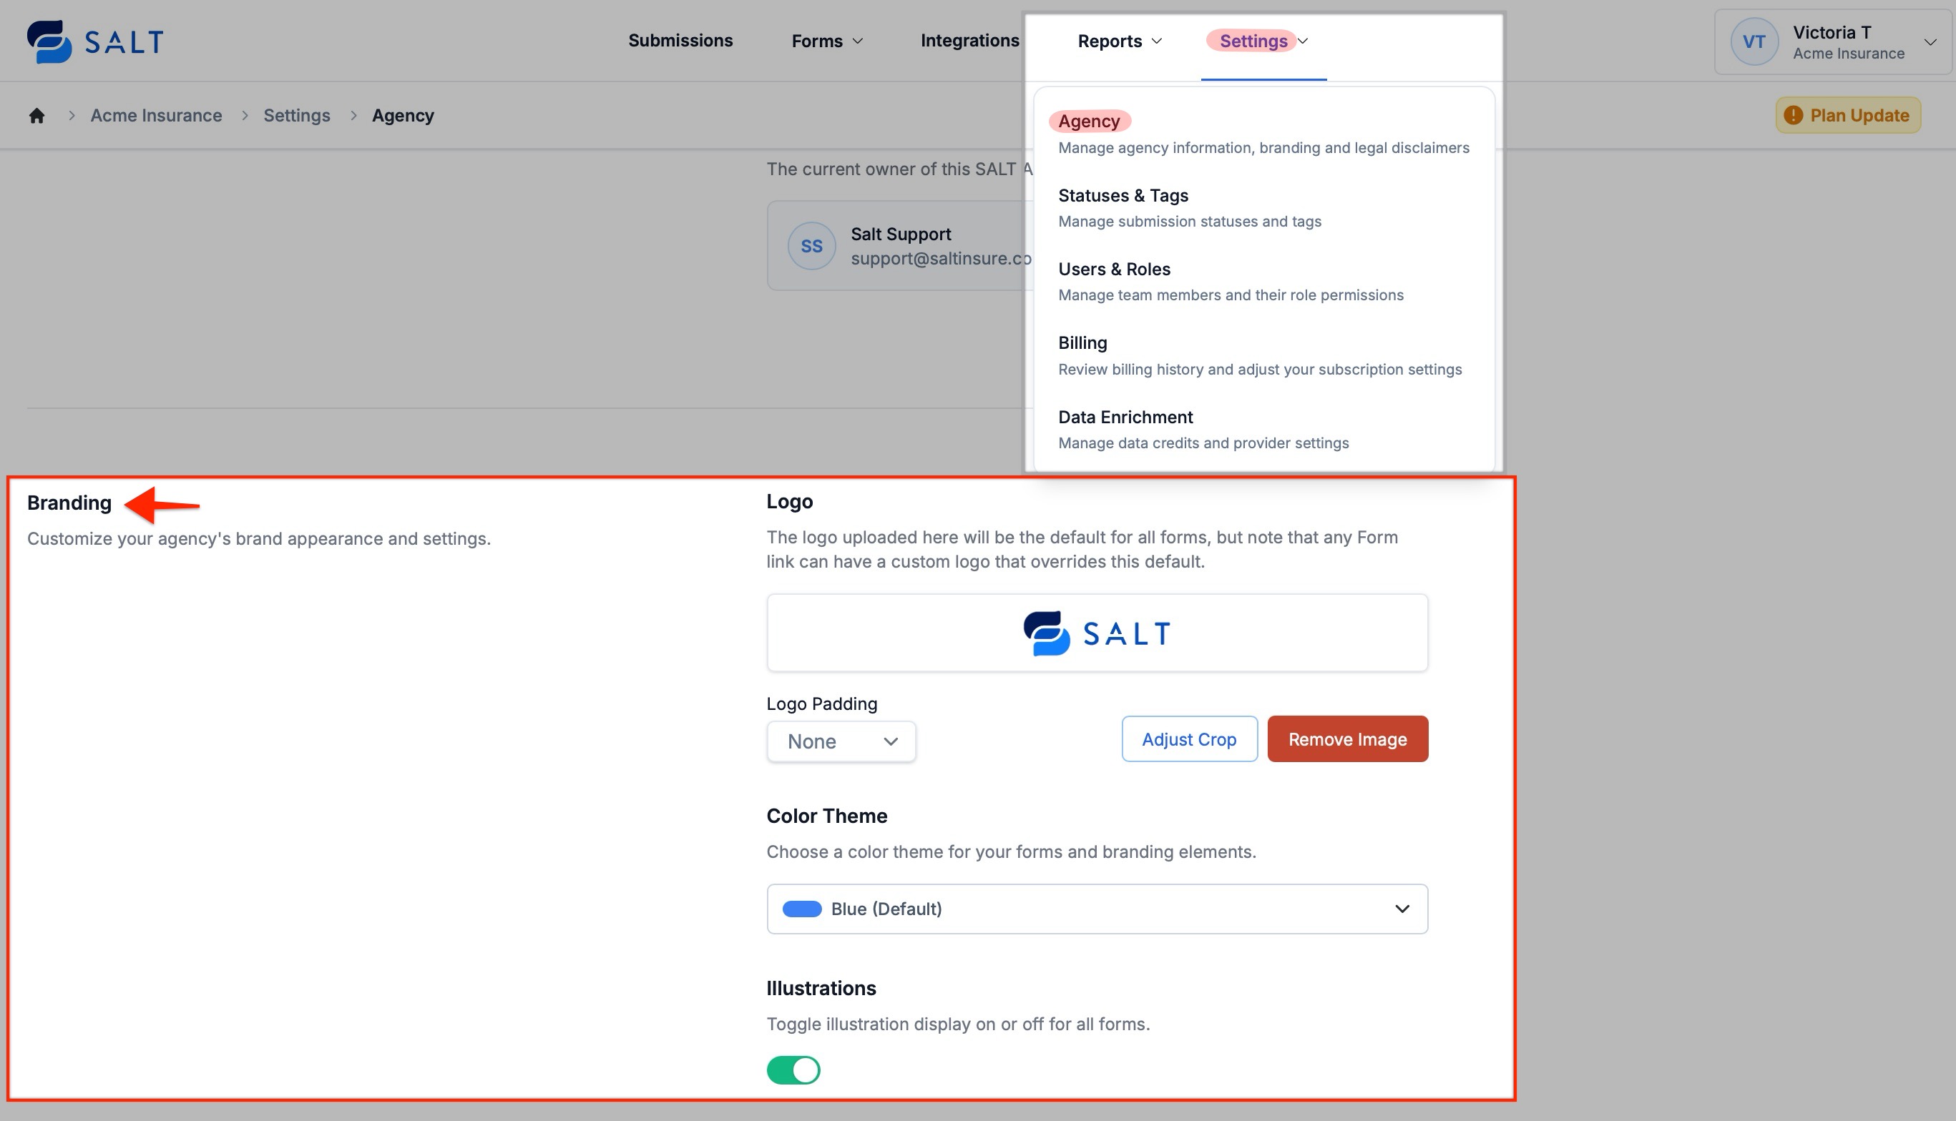Select Statuses & Tags menu item
Viewport: 1956px width, 1121px height.
[1123, 196]
